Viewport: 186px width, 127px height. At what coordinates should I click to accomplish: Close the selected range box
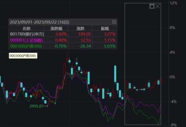tap(158, 6)
